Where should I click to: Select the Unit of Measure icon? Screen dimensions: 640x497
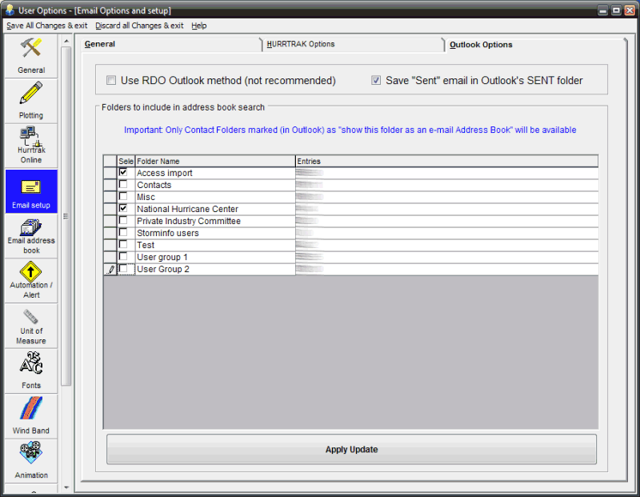pos(31,325)
